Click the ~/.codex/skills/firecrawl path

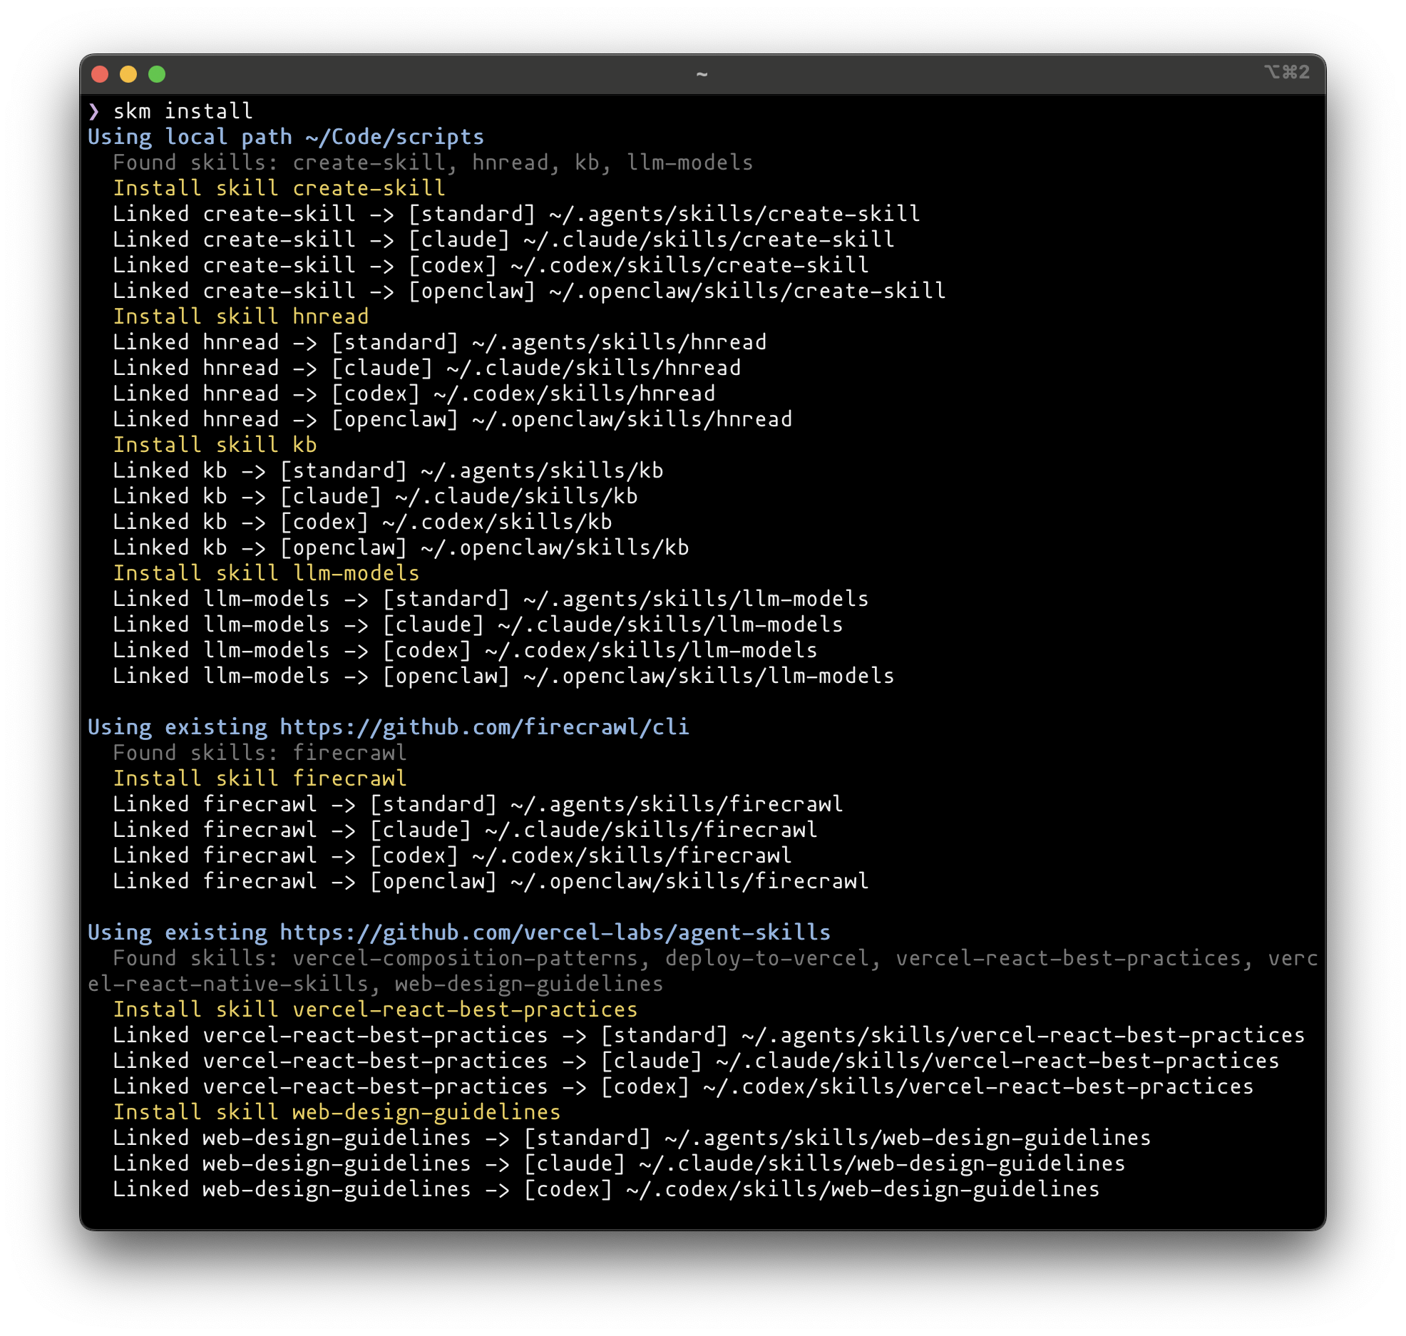[632, 855]
